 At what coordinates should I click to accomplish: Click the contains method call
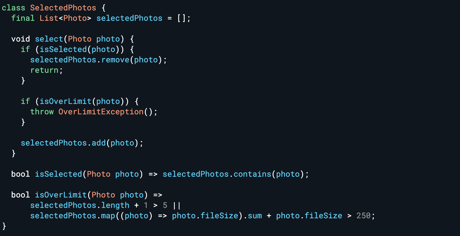(252, 174)
